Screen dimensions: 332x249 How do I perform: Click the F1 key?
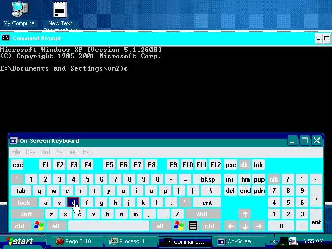(45, 165)
